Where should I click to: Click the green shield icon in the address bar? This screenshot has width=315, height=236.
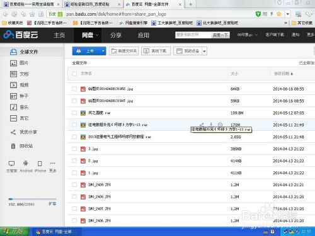click(258, 14)
